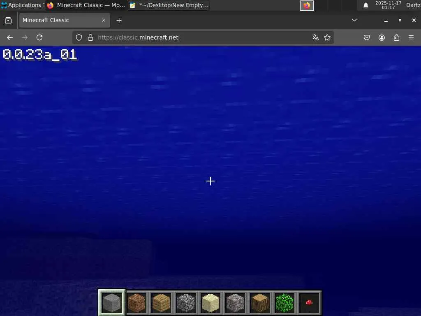This screenshot has width=421, height=316.
Task: Select the stone block in the hotbar
Action: (112, 302)
